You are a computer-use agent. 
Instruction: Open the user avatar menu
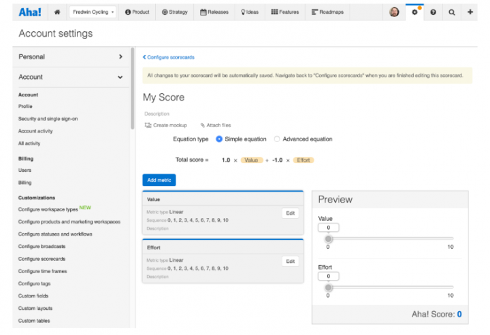click(395, 12)
